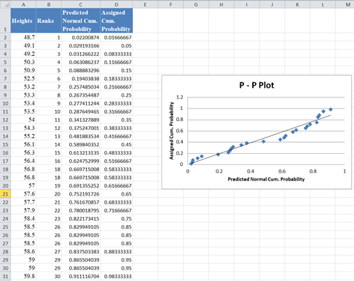Select column D header
The image size is (354, 281).
coord(117,4)
